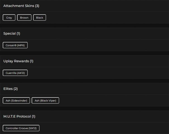Select the Gray attachment skin tag

(x=9, y=18)
